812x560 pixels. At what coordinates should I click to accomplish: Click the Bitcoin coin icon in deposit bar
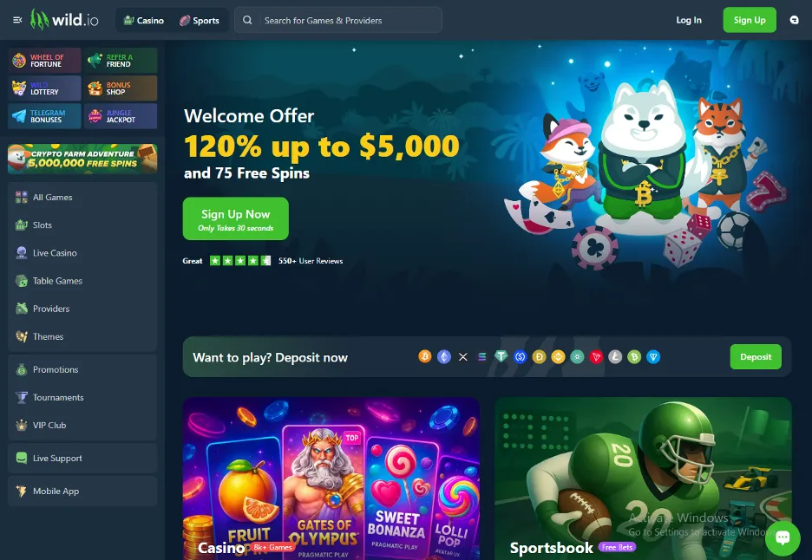[425, 356]
